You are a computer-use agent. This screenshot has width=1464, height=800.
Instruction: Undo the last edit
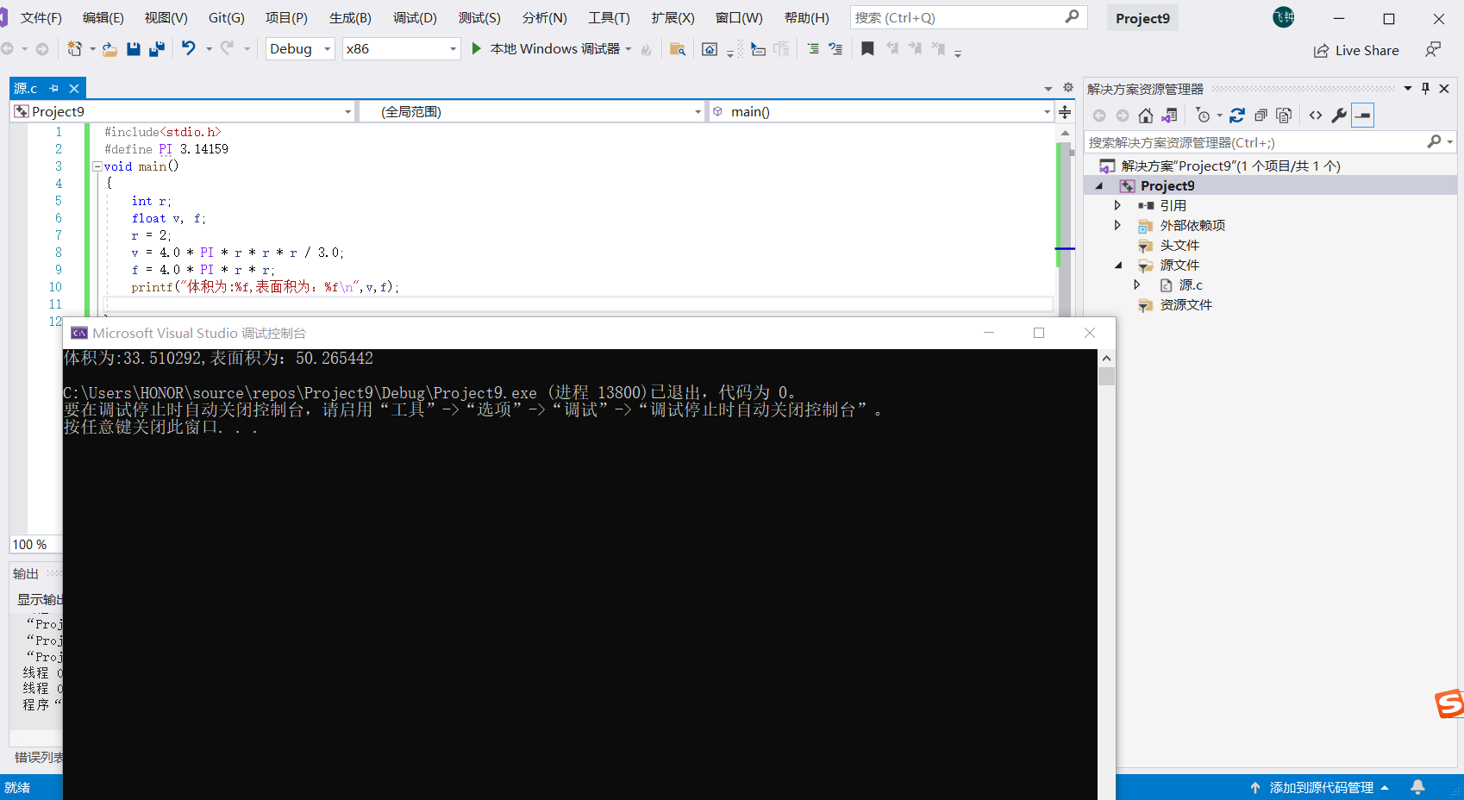point(188,48)
